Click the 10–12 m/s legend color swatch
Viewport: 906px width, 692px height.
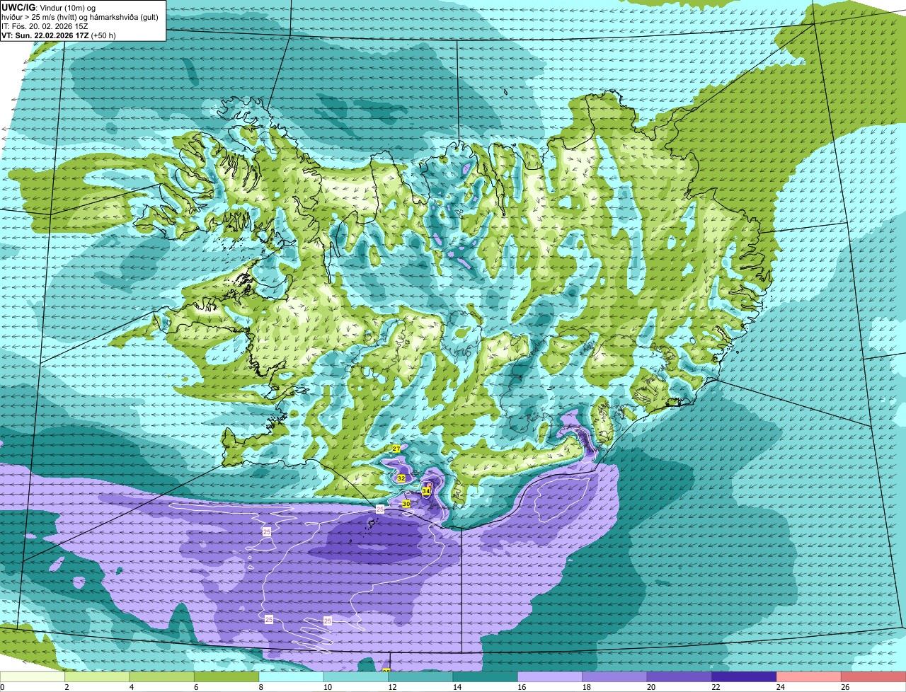(356, 677)
